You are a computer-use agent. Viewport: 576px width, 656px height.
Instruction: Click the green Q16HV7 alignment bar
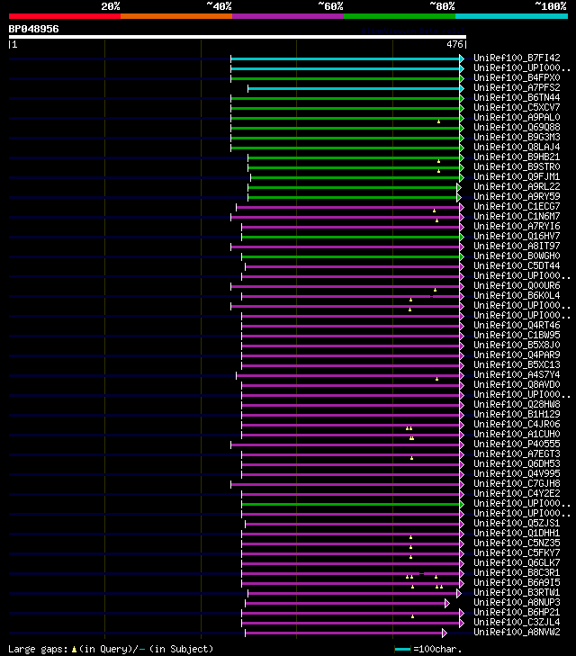[x=350, y=238]
